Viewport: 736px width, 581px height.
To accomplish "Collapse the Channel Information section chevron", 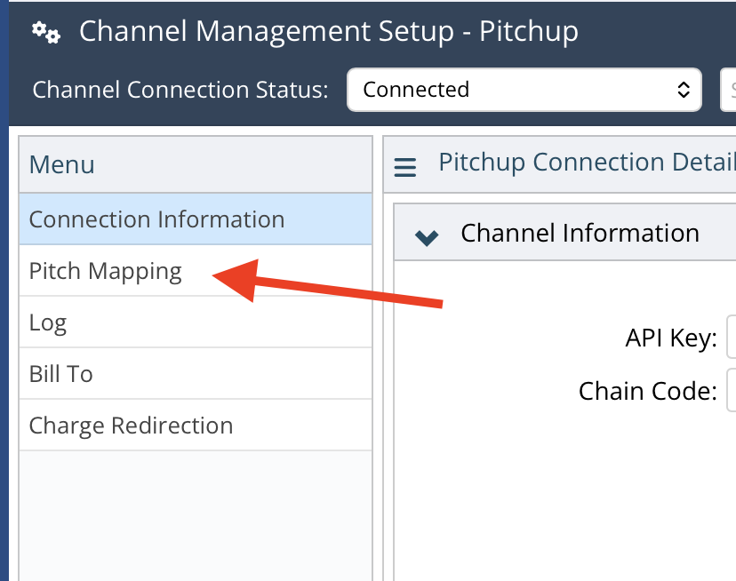I will pos(427,237).
